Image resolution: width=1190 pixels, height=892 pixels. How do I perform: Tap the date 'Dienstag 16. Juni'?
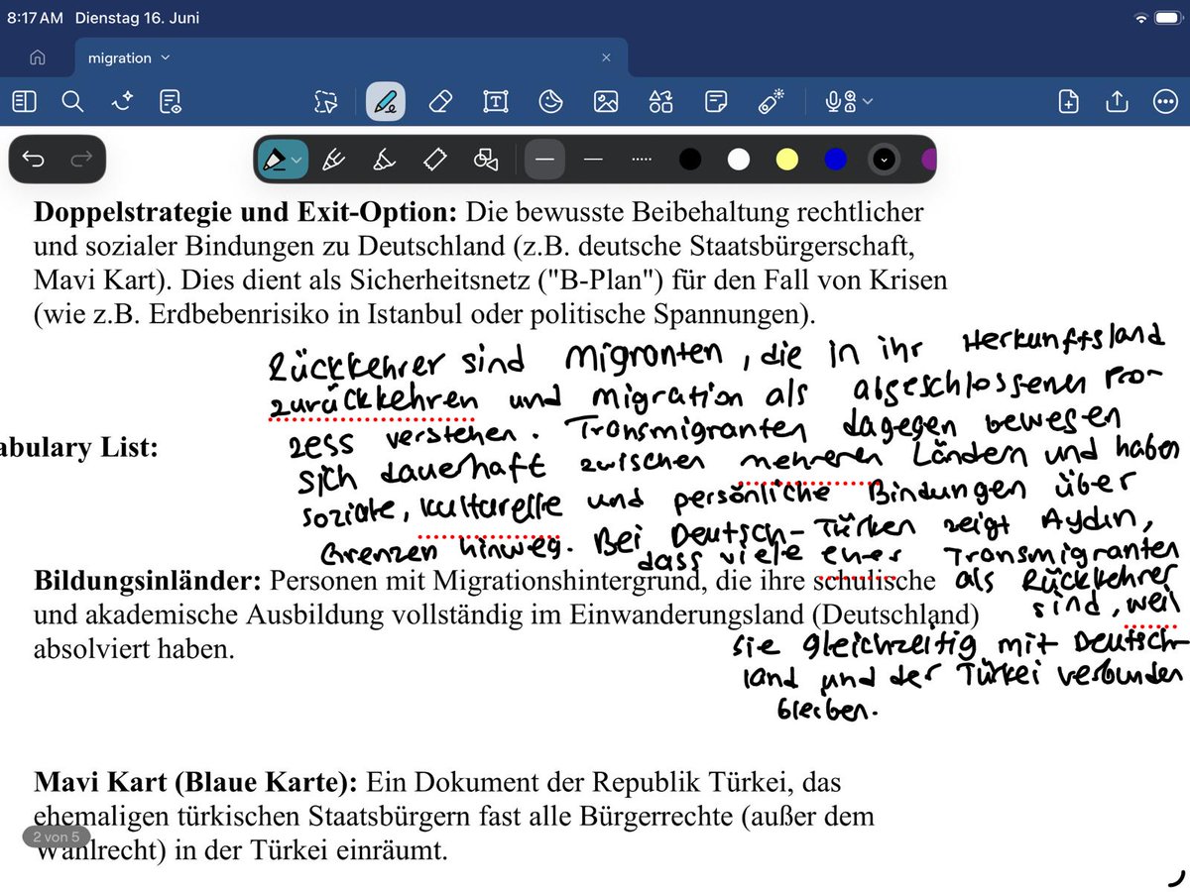136,18
